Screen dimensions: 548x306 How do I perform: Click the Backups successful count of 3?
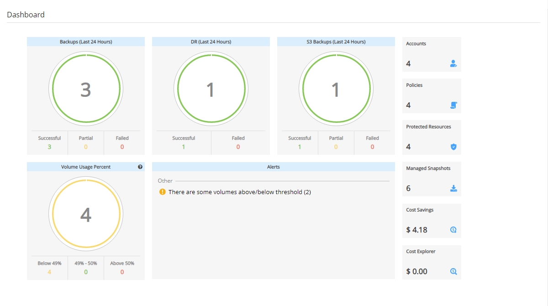49,147
